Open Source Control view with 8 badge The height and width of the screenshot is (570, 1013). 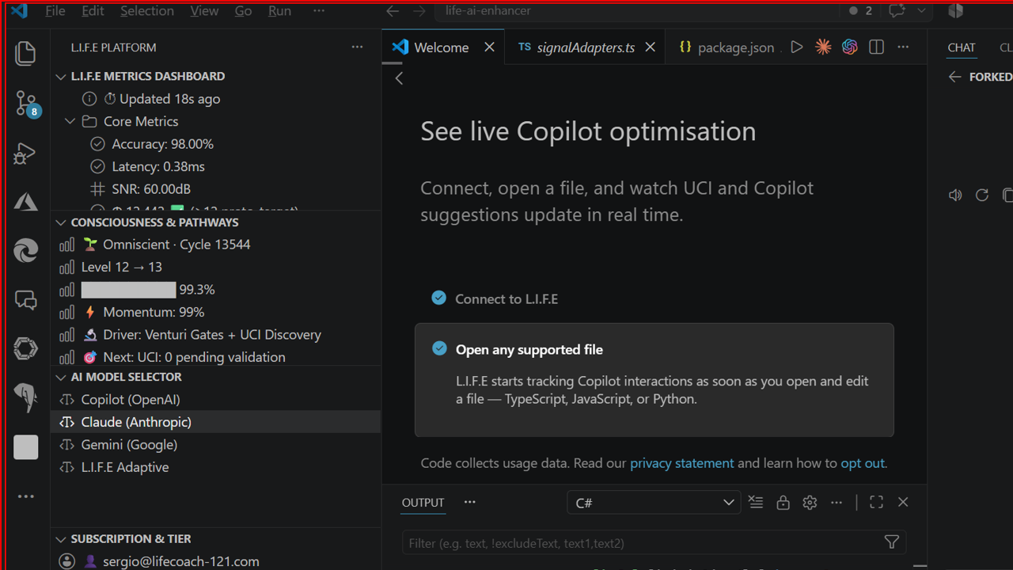tap(26, 104)
